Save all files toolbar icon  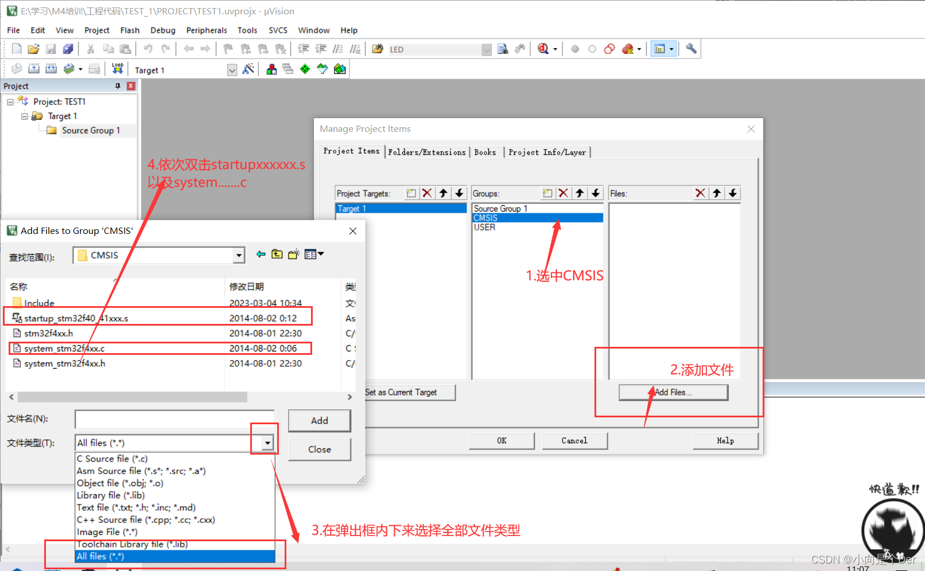point(68,49)
